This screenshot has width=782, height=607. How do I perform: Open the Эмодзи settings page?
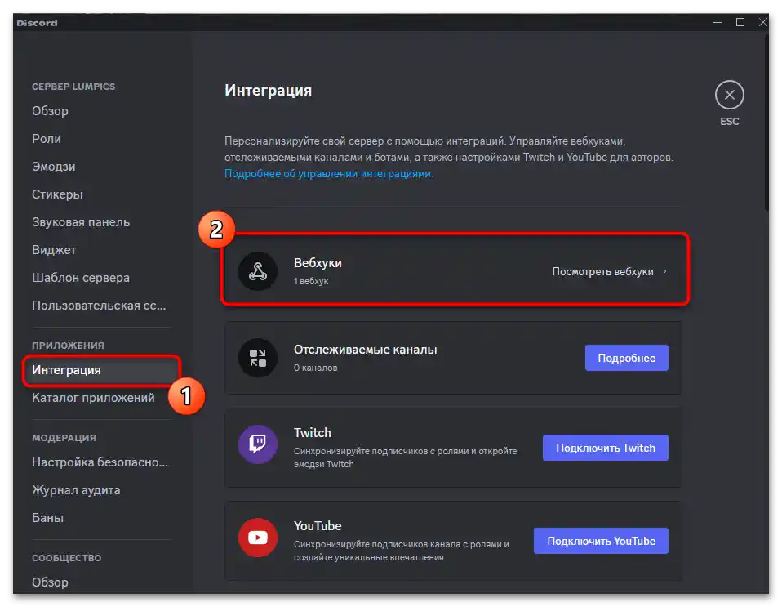tap(53, 167)
